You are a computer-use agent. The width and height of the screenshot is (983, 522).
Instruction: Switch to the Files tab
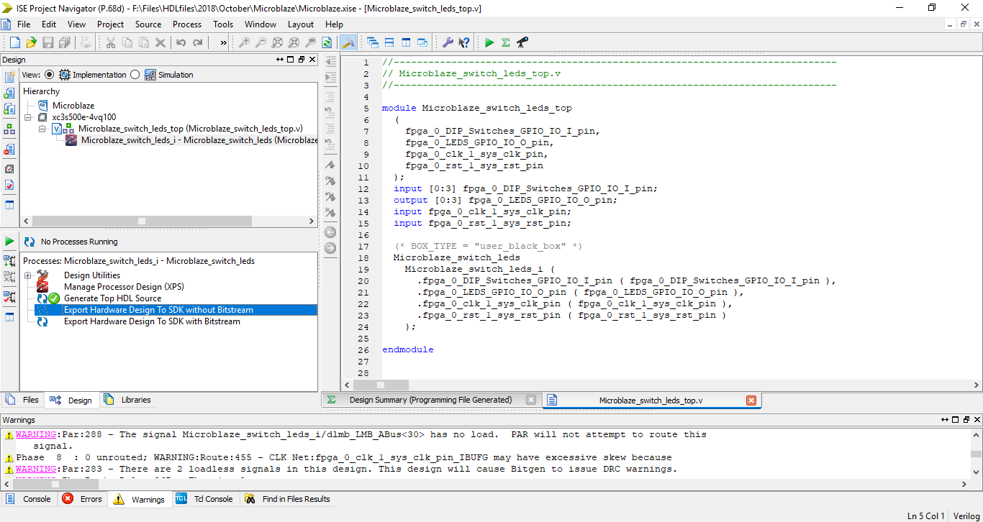(x=23, y=400)
